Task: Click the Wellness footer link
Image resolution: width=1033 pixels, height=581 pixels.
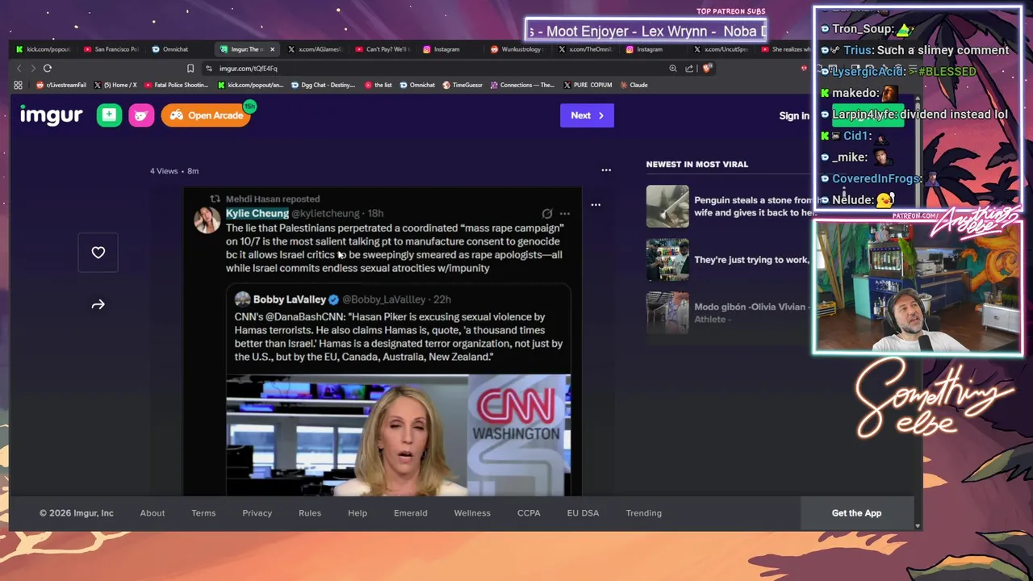Action: coord(472,513)
